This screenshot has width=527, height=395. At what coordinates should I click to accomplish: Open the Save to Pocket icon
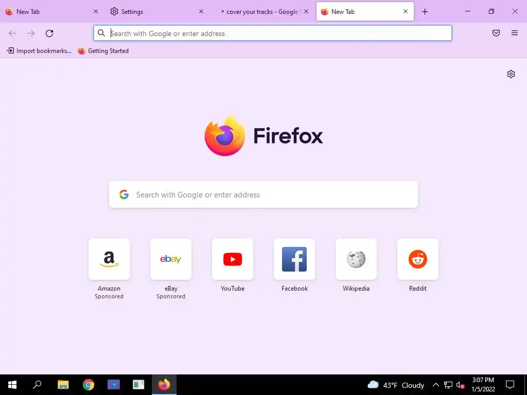click(x=496, y=33)
